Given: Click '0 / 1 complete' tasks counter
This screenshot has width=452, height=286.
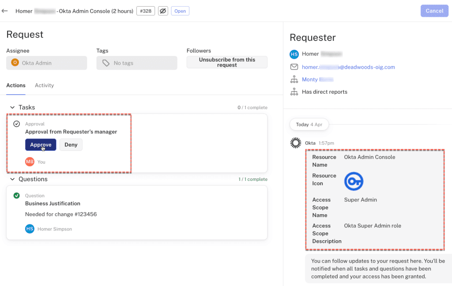Looking at the screenshot, I should point(252,107).
